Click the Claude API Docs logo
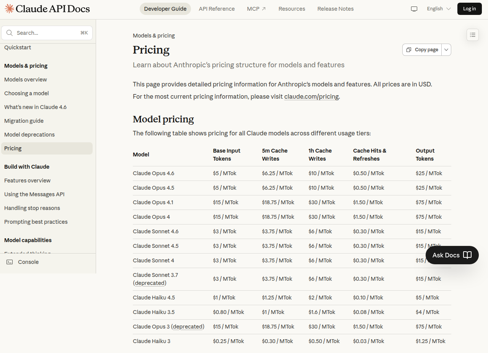488x353 pixels. [47, 9]
